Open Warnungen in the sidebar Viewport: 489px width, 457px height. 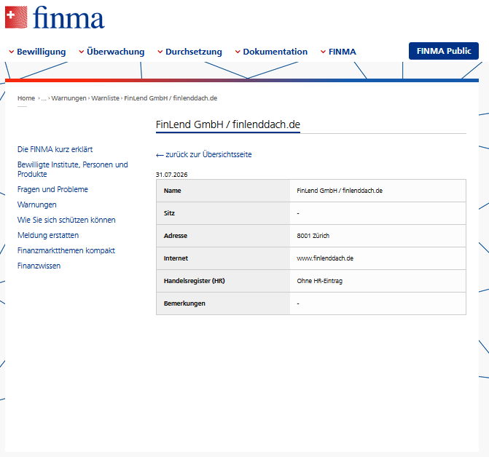pos(36,204)
